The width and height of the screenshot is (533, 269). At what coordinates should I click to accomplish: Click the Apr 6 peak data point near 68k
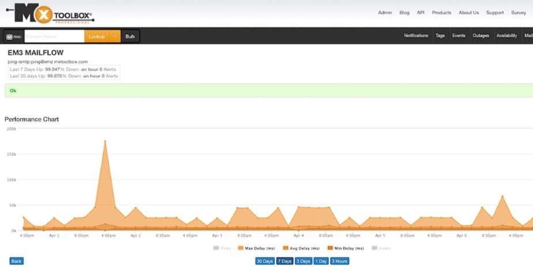[502, 197]
